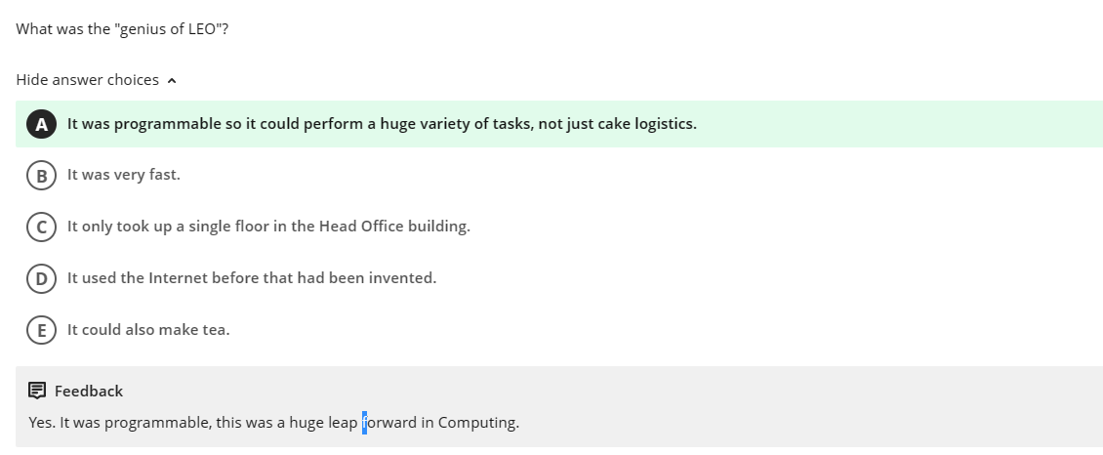
Task: Click the grey feedback panel background
Action: (x=781, y=400)
